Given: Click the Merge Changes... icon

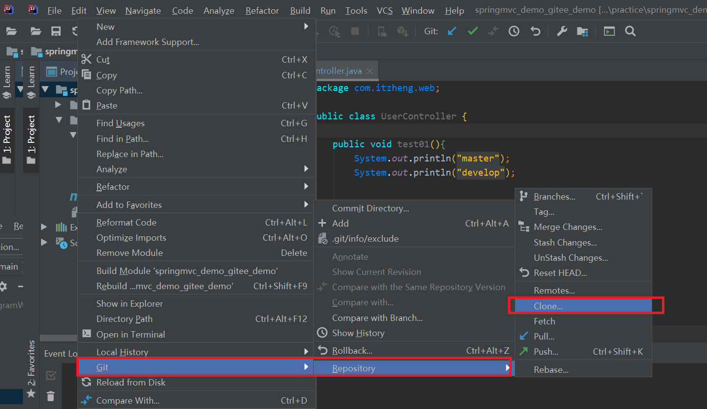Looking at the screenshot, I should (x=524, y=227).
